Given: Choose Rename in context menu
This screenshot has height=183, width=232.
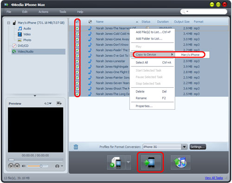Looking at the screenshot, I should (153, 98).
